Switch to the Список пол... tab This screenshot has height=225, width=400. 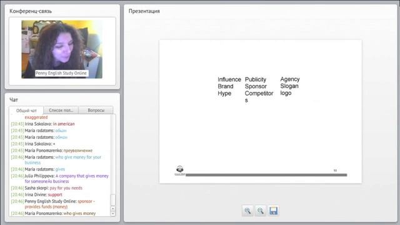(x=61, y=110)
